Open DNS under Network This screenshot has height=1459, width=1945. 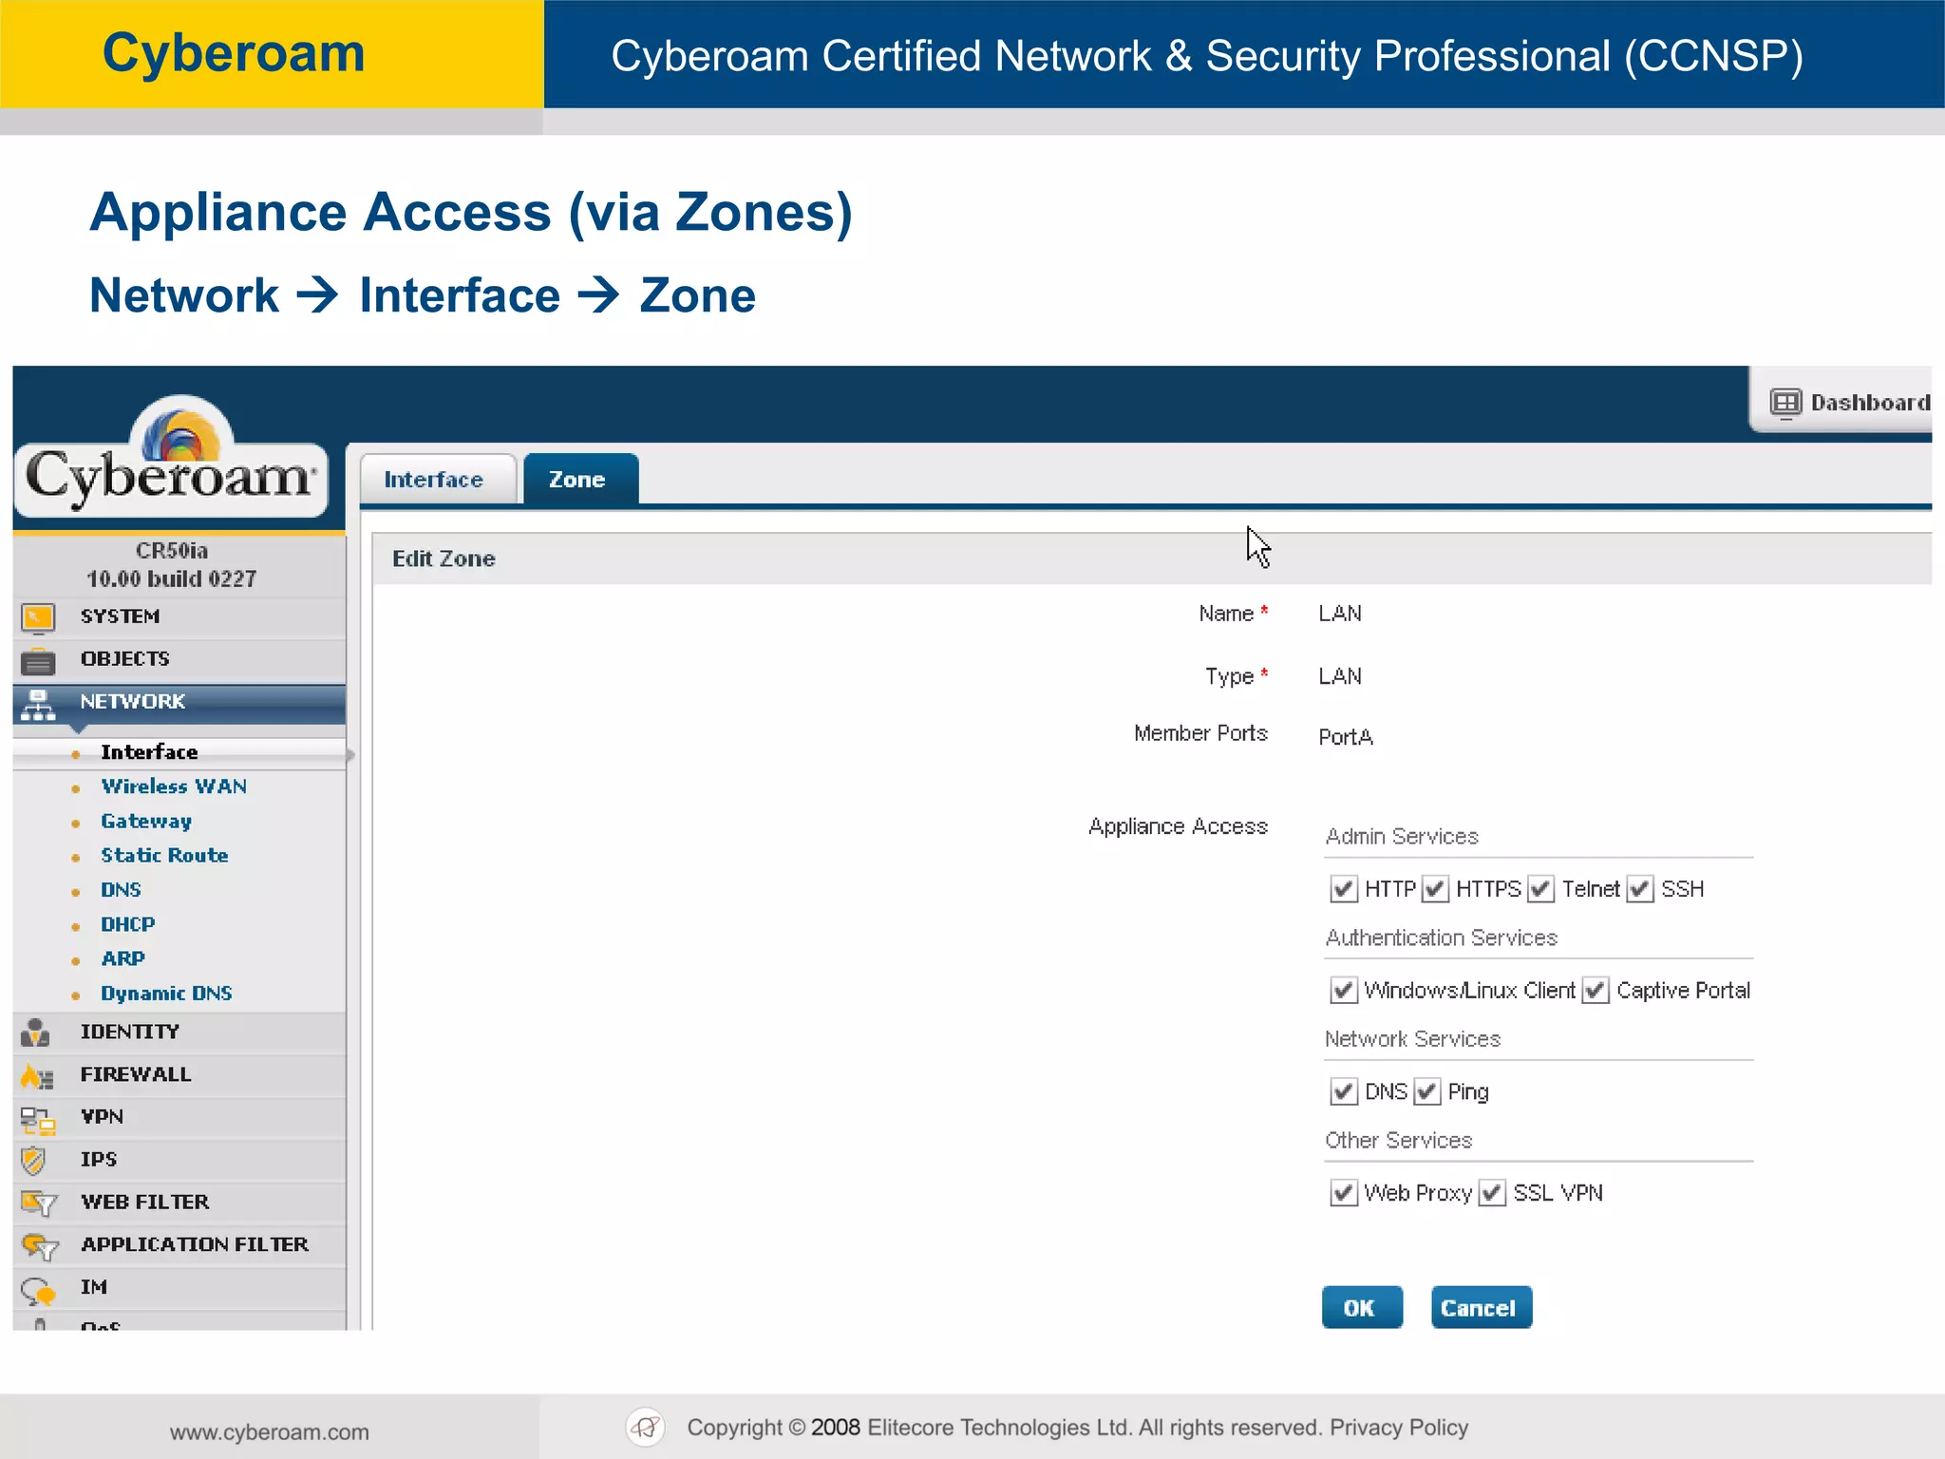(x=121, y=890)
